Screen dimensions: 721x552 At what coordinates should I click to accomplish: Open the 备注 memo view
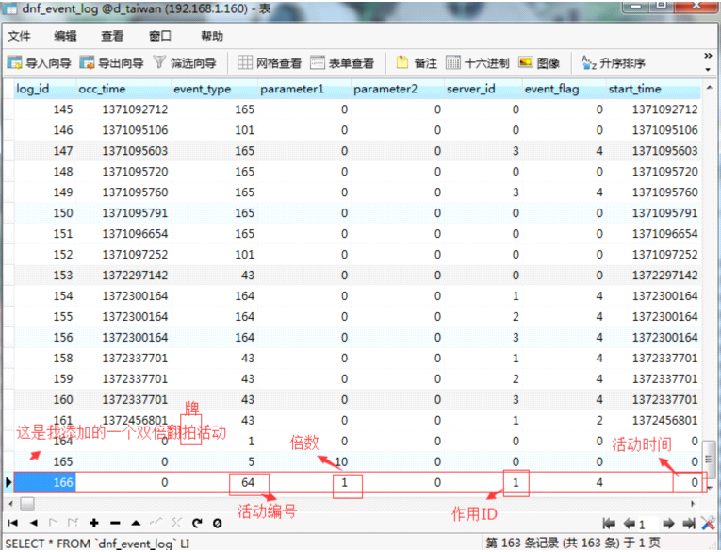pos(417,63)
